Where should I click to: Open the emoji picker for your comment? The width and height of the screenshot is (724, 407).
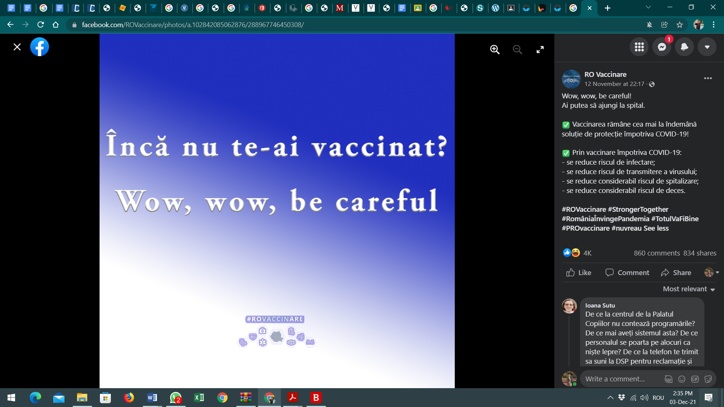click(x=682, y=379)
